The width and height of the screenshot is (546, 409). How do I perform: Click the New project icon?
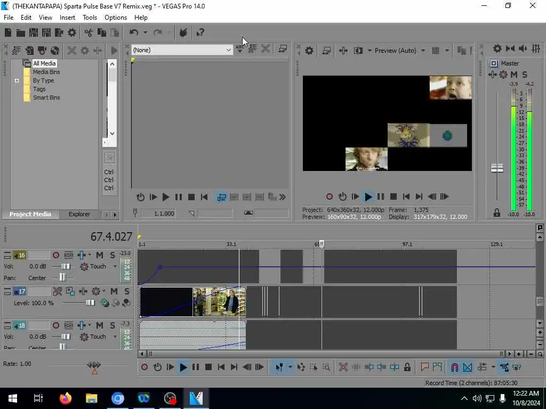click(x=8, y=32)
